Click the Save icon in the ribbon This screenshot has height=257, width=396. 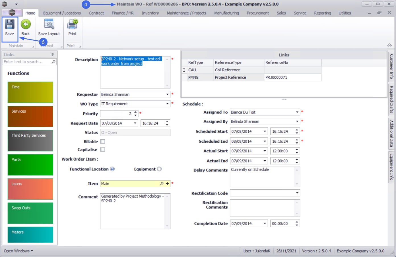click(x=9, y=25)
